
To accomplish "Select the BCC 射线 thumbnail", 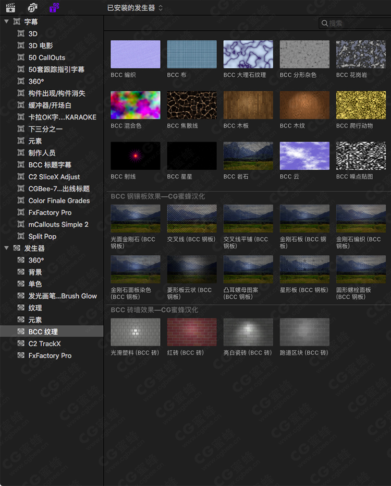I will pyautogui.click(x=136, y=156).
